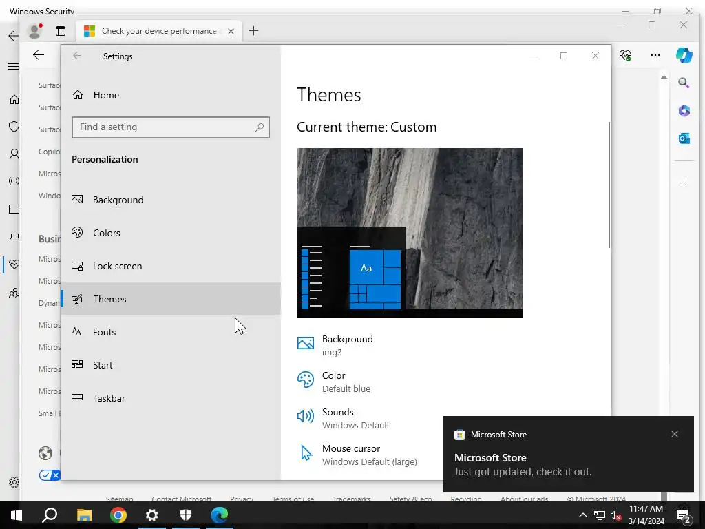Open a new Edge tab
Image resolution: width=705 pixels, height=529 pixels.
(x=253, y=30)
